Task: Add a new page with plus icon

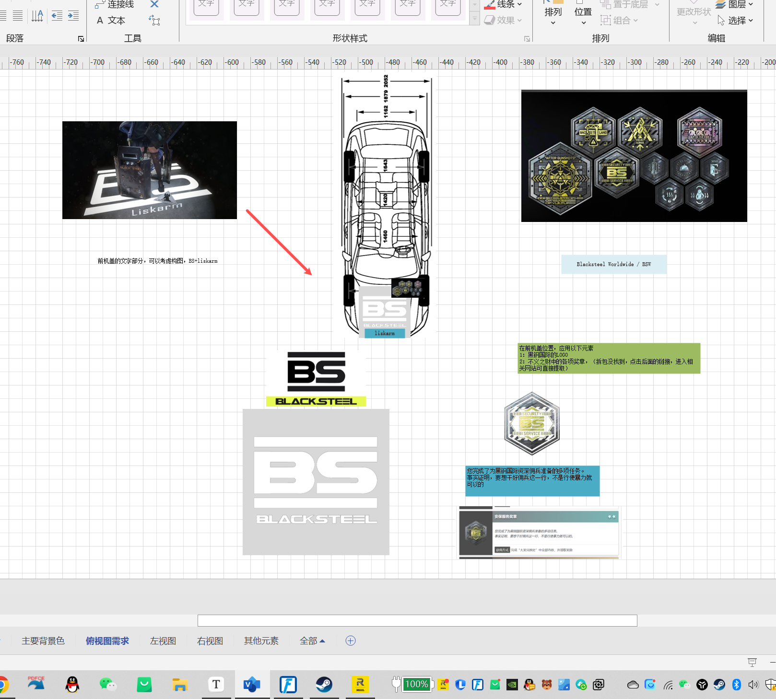Action: pos(351,641)
